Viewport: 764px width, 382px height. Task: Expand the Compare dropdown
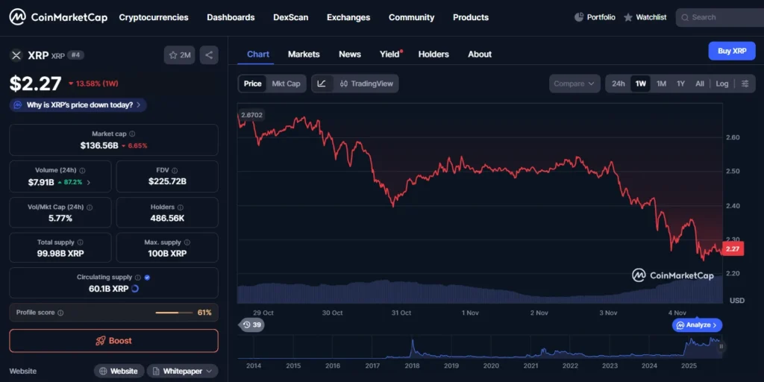coord(574,84)
